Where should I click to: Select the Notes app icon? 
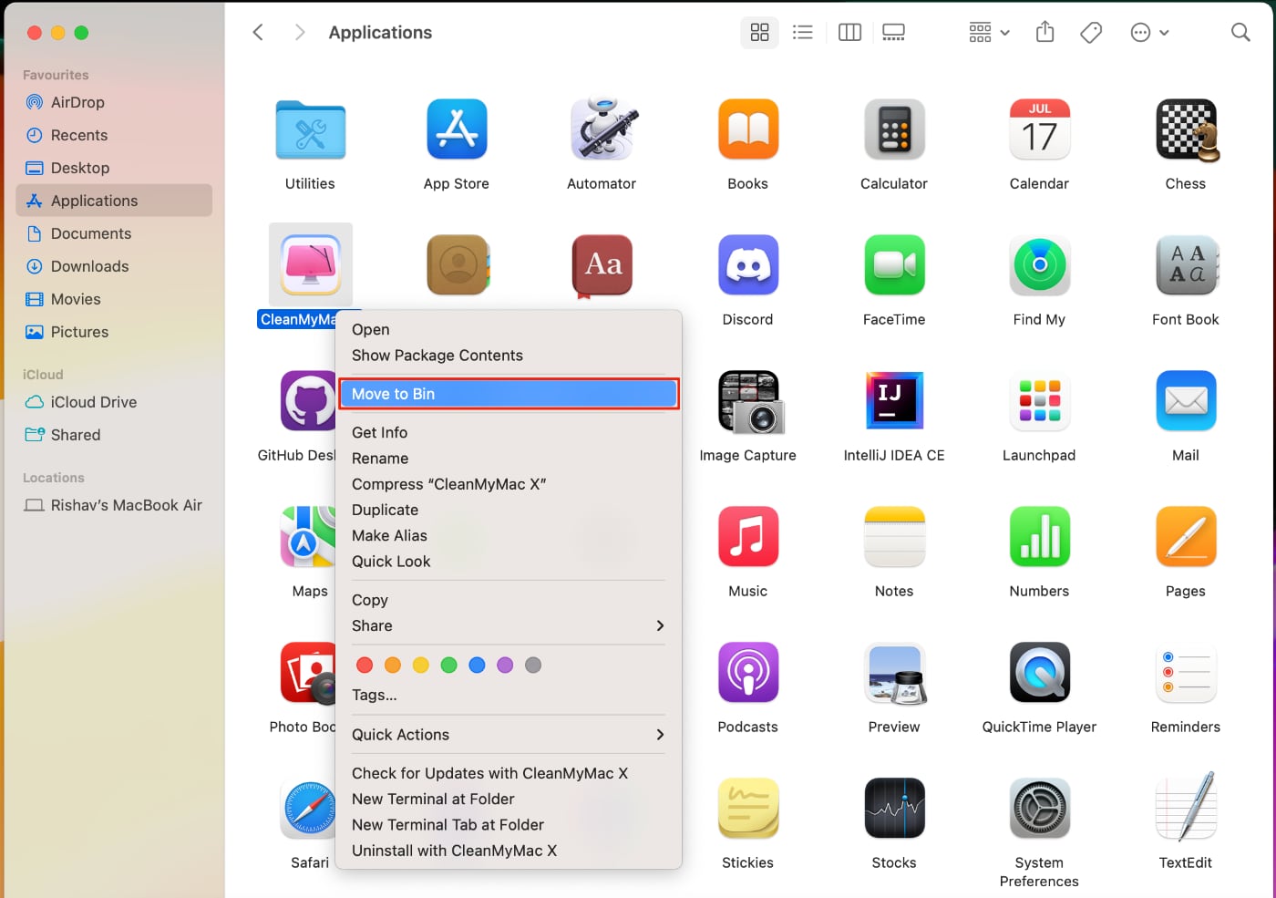[894, 537]
